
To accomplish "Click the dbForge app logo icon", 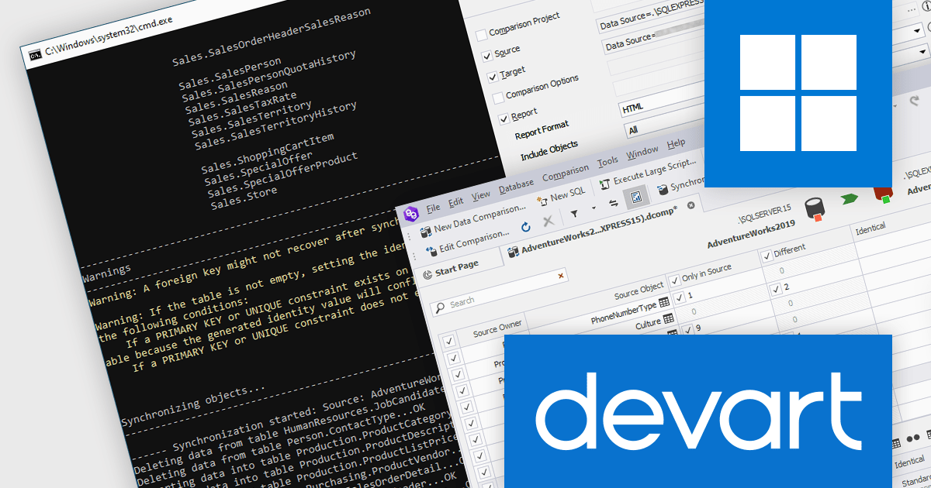I will point(411,213).
